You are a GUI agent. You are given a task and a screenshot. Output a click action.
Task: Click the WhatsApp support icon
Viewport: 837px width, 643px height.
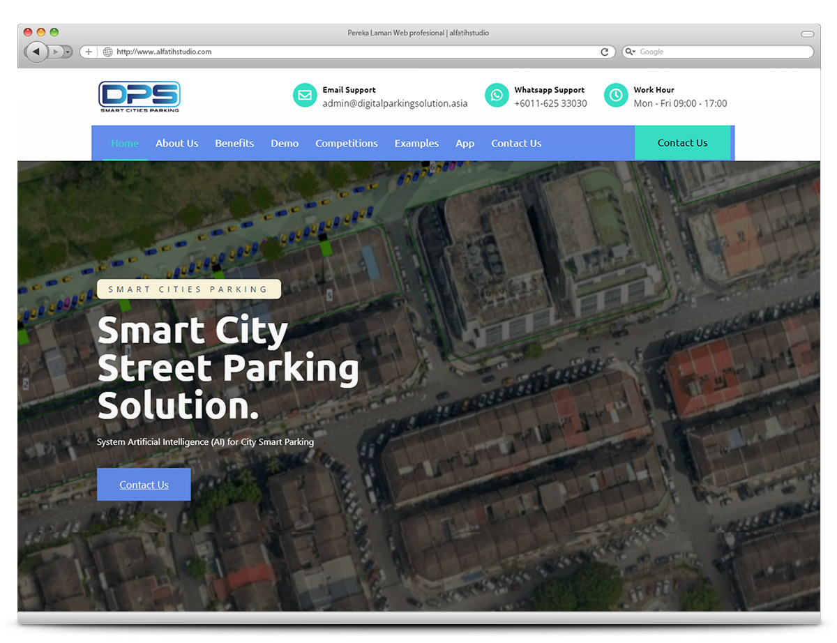point(497,96)
